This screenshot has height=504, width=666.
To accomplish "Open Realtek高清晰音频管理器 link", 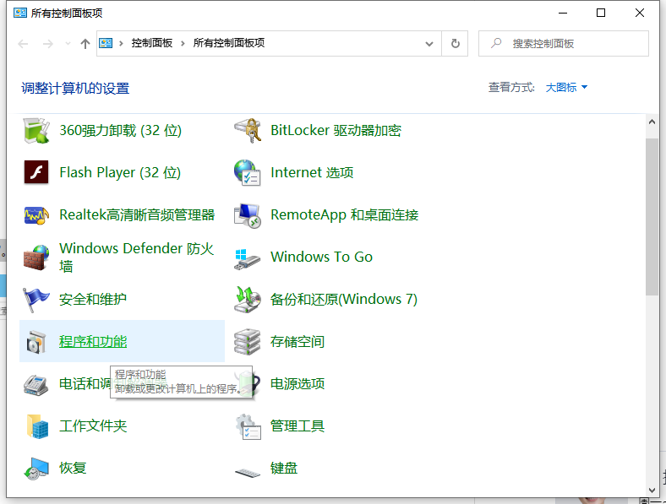I will click(x=137, y=214).
